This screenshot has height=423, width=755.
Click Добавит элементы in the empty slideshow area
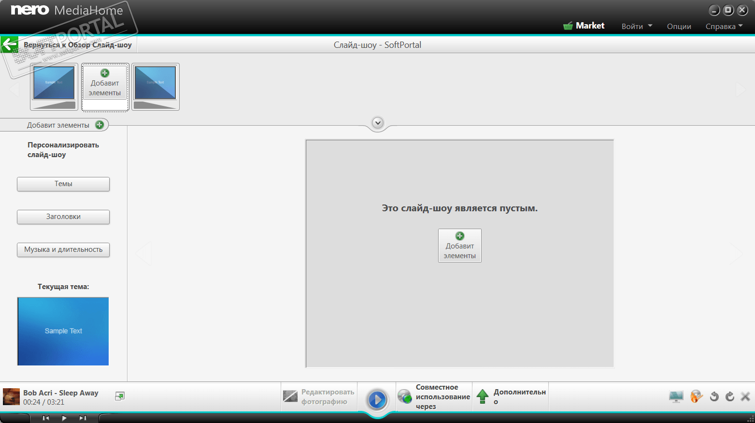(460, 246)
